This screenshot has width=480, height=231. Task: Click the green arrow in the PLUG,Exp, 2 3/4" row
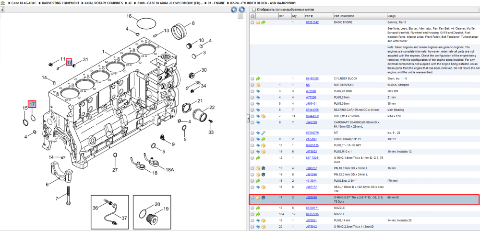(x=258, y=181)
